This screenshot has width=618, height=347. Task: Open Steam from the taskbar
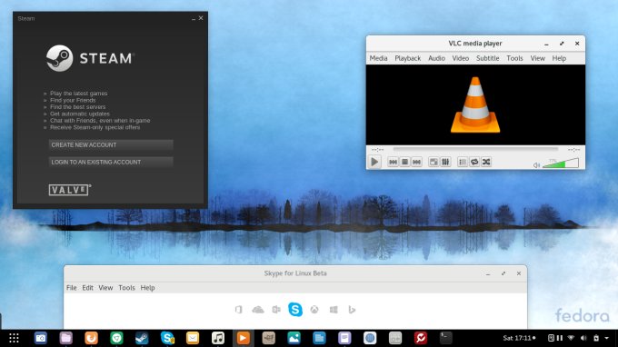click(x=142, y=338)
